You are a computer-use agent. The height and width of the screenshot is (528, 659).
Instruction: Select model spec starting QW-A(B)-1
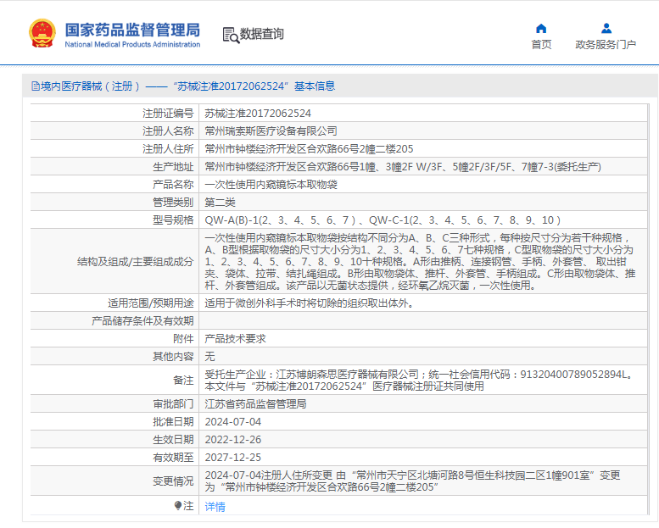[x=383, y=220]
